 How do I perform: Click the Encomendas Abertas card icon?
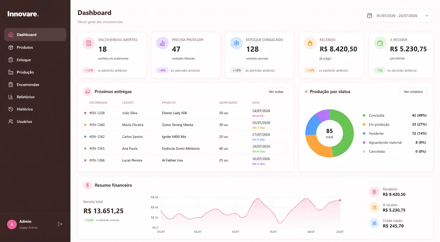tap(89, 43)
